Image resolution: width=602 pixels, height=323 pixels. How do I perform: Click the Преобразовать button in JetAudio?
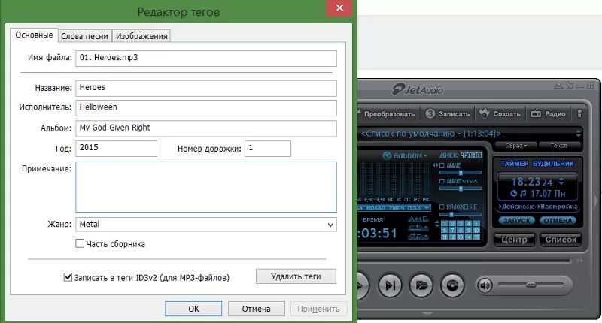point(389,113)
